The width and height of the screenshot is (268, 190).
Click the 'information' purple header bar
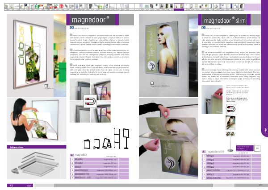tap(37, 147)
